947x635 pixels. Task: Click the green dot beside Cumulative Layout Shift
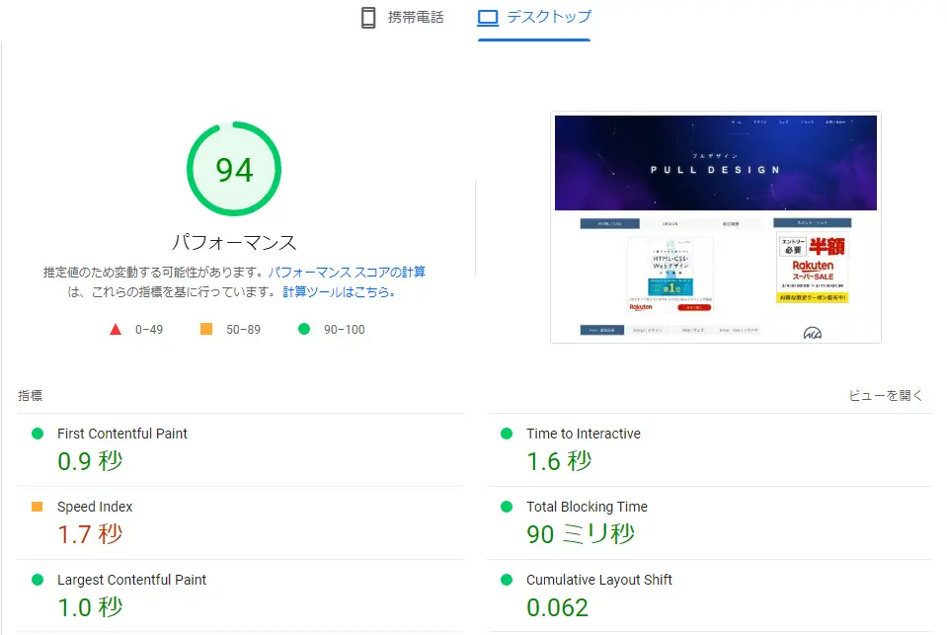coord(509,580)
